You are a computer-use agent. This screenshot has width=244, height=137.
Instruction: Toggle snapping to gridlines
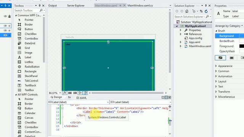click(75, 93)
